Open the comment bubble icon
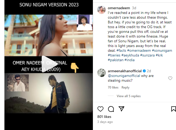 [111, 109]
